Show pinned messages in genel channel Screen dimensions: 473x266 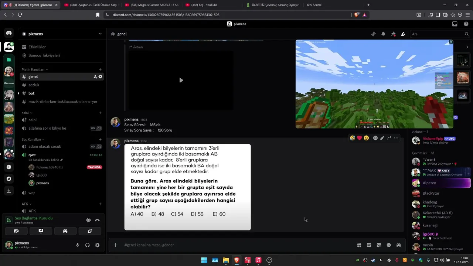pos(393,34)
